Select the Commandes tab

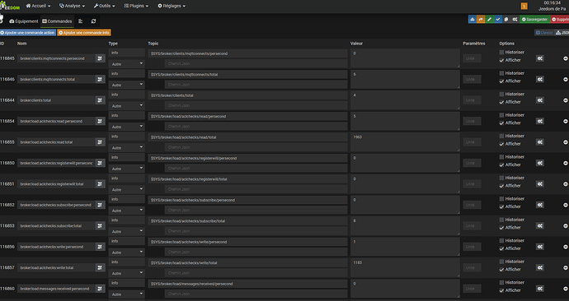tap(57, 21)
